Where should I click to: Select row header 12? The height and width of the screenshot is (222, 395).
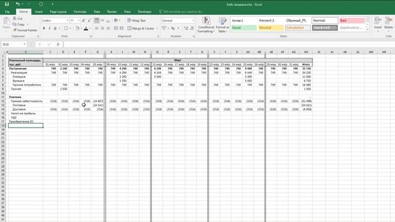pos(3,101)
